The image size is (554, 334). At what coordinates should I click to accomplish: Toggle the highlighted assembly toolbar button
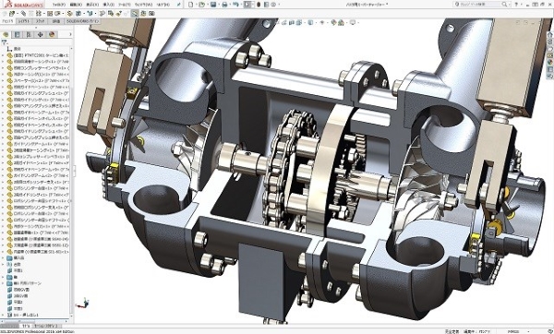(x=135, y=14)
